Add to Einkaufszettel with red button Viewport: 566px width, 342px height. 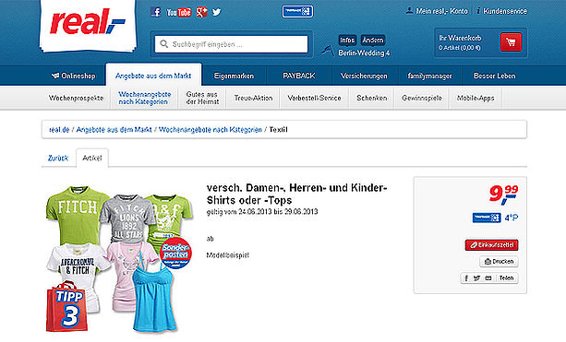pos(491,245)
